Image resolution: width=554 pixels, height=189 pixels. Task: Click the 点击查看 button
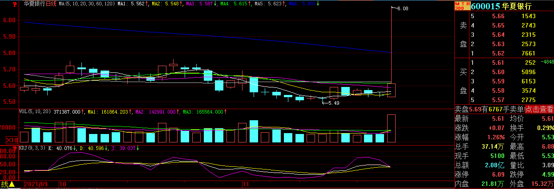pos(539,109)
